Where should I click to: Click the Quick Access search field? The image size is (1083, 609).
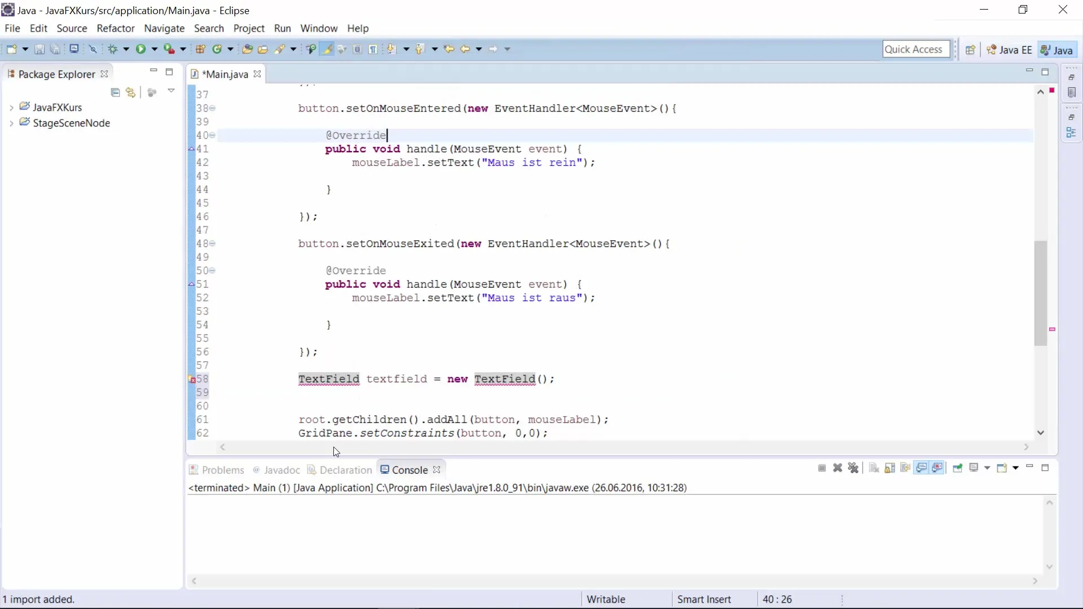coord(916,49)
